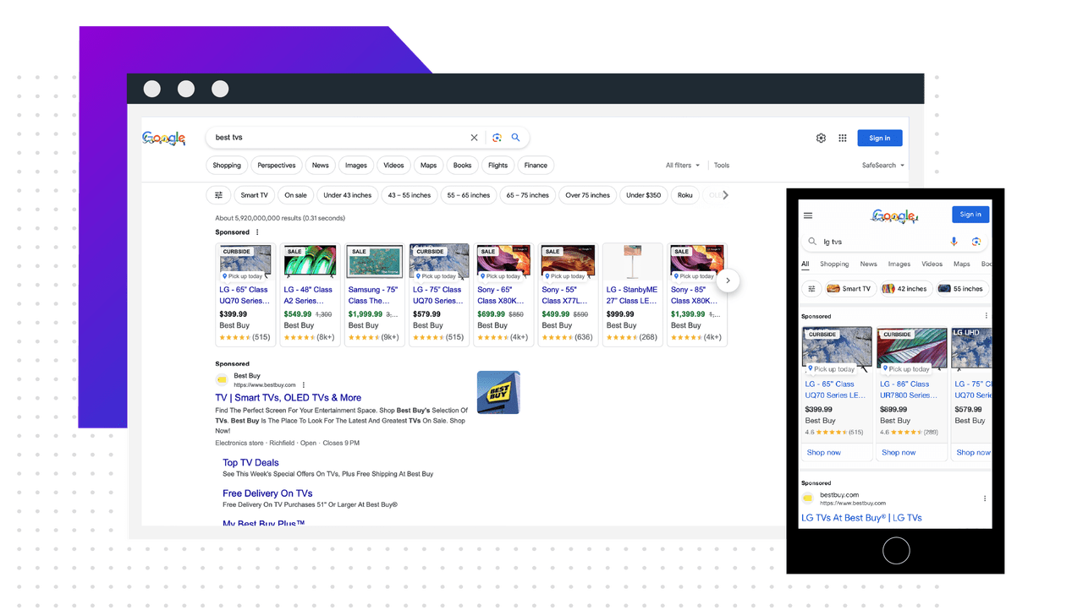Tap the microphone voice search icon on mobile
The width and height of the screenshot is (1083, 610).
click(x=954, y=242)
